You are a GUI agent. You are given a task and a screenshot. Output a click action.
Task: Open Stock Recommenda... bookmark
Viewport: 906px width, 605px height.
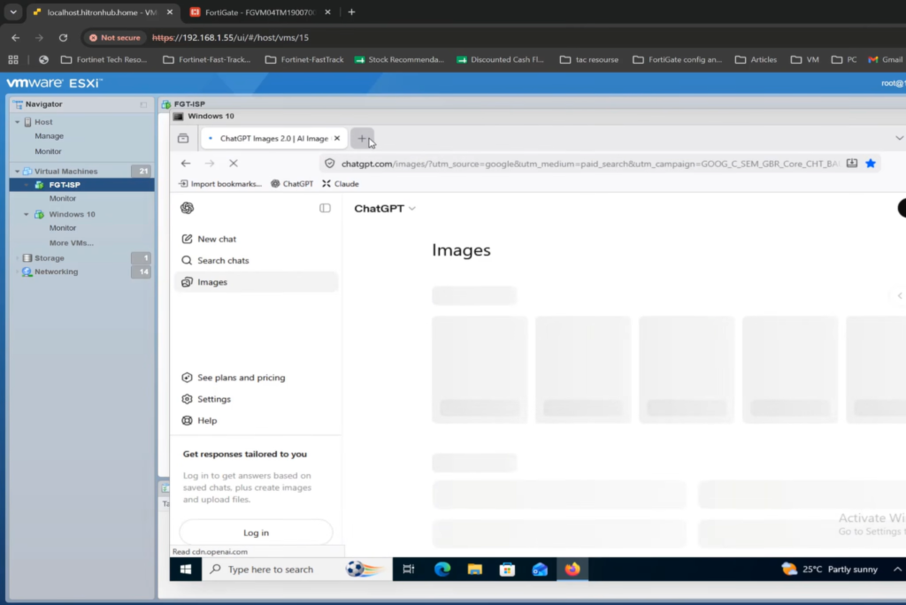pos(399,59)
